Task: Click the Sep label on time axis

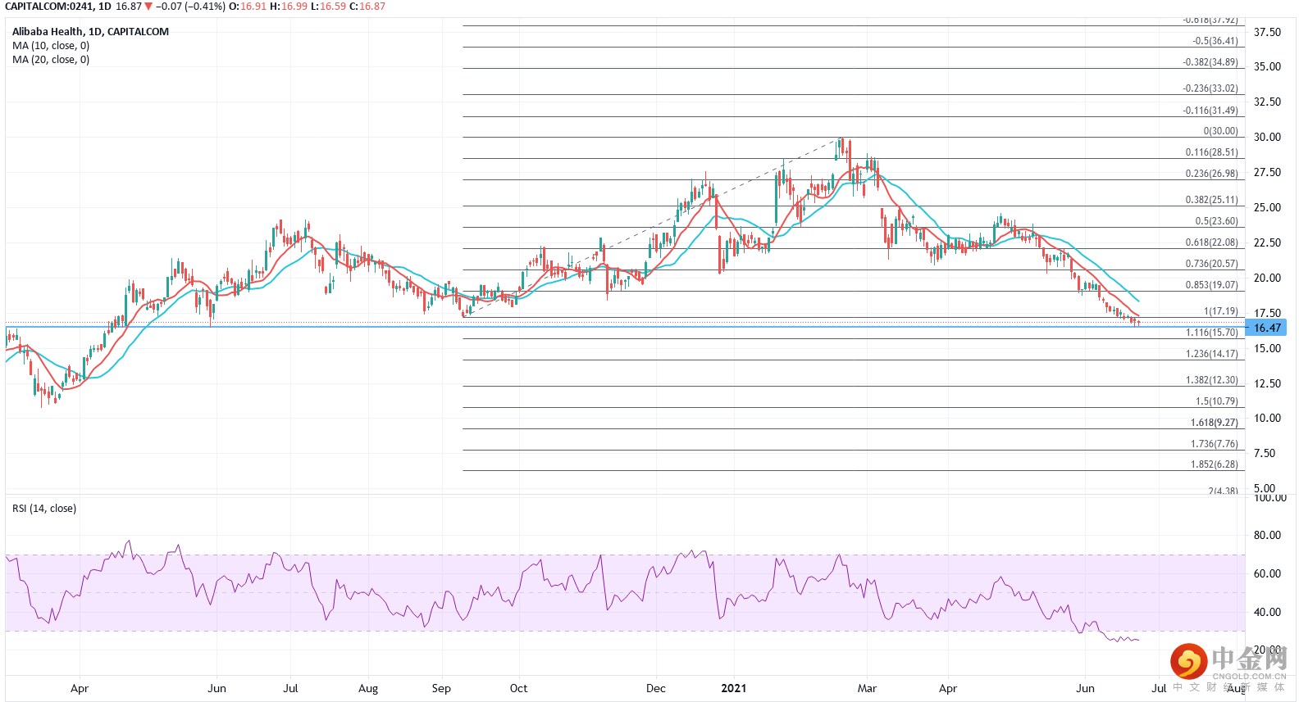Action: [441, 689]
